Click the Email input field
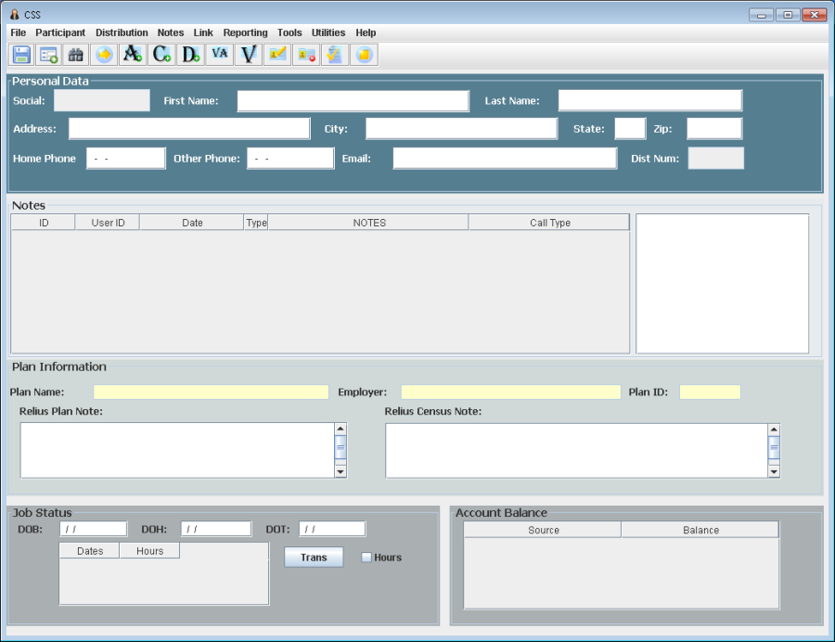835x642 pixels. (x=505, y=159)
